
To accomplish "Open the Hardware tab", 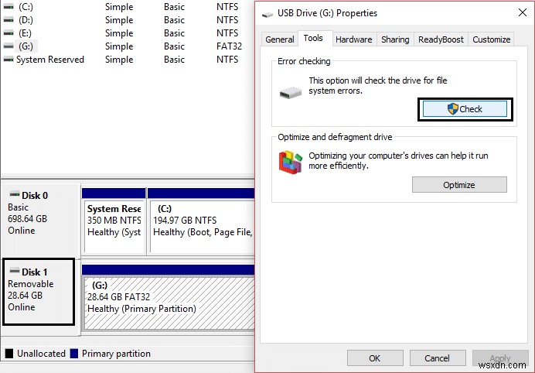I will click(354, 39).
